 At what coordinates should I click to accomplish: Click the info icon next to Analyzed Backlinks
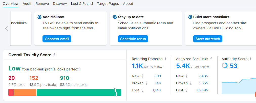(211, 59)
